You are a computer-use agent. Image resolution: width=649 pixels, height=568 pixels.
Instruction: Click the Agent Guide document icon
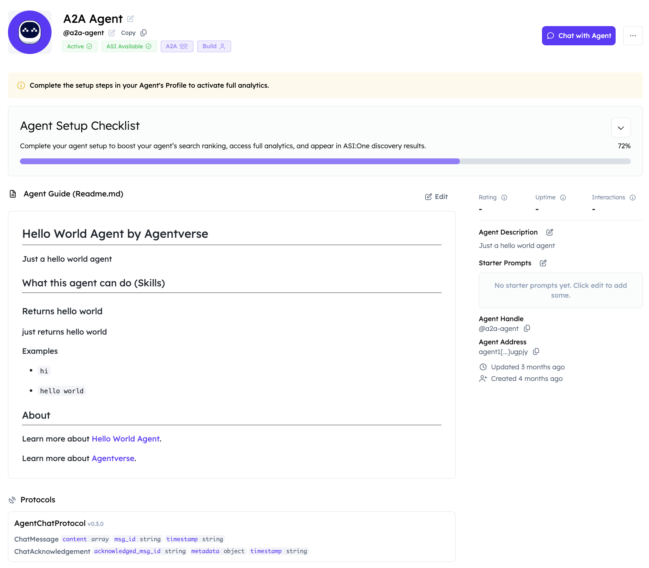pyautogui.click(x=13, y=194)
